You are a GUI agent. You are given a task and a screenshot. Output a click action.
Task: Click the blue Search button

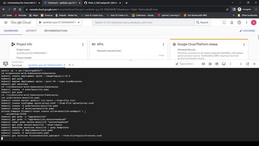point(202,22)
